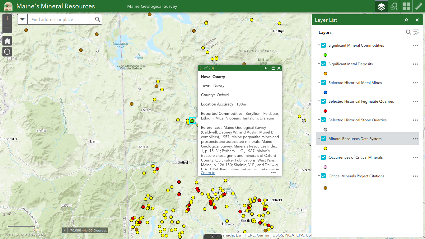Open the search source dropdown arrow
The height and width of the screenshot is (239, 425).
point(22,19)
